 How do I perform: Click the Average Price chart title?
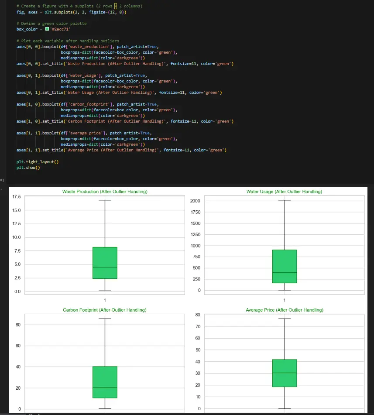(284, 310)
